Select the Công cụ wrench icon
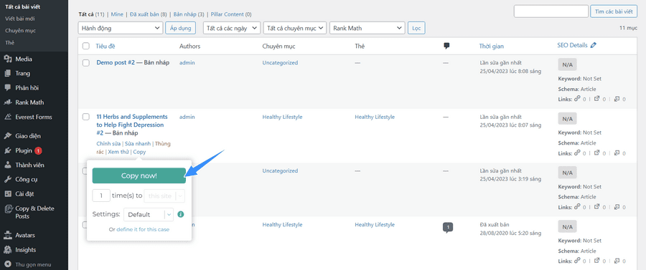Viewport: 646px width, 270px height. [x=7, y=180]
